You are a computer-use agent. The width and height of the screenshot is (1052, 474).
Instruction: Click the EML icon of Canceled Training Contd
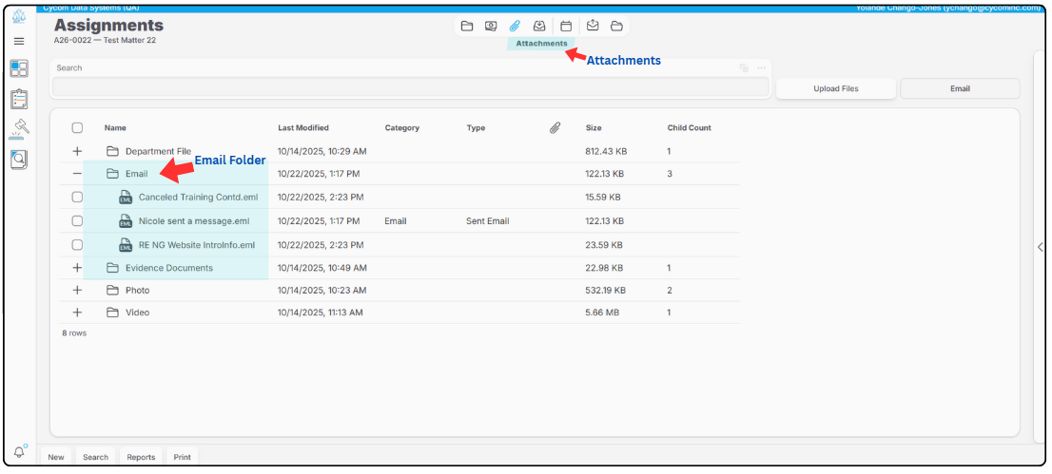coord(126,198)
